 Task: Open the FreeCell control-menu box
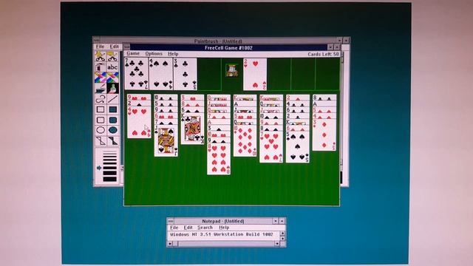(x=127, y=47)
